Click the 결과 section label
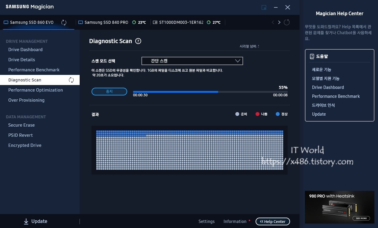Image resolution: width=378 pixels, height=228 pixels. click(95, 114)
